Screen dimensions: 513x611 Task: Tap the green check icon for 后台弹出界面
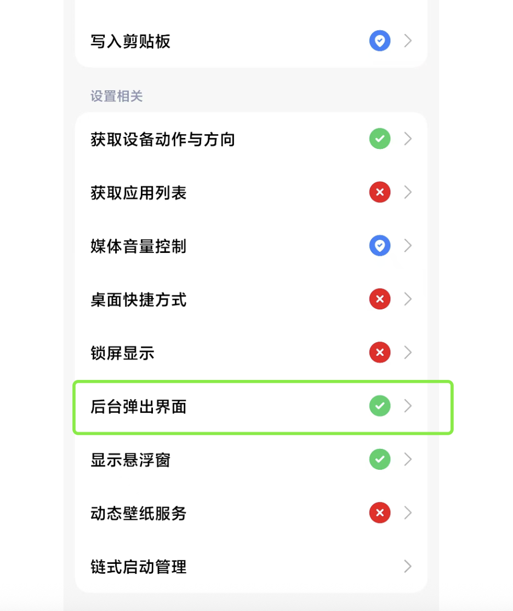point(380,406)
